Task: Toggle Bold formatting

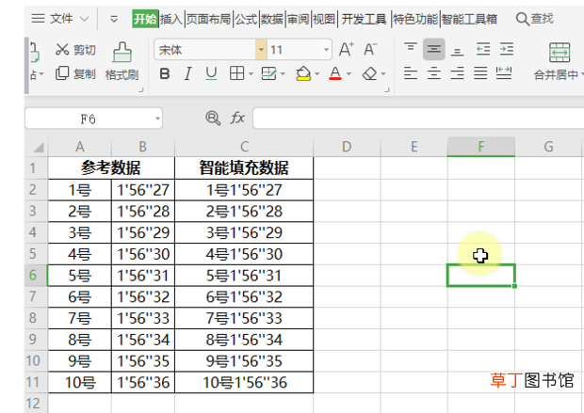Action: 165,73
